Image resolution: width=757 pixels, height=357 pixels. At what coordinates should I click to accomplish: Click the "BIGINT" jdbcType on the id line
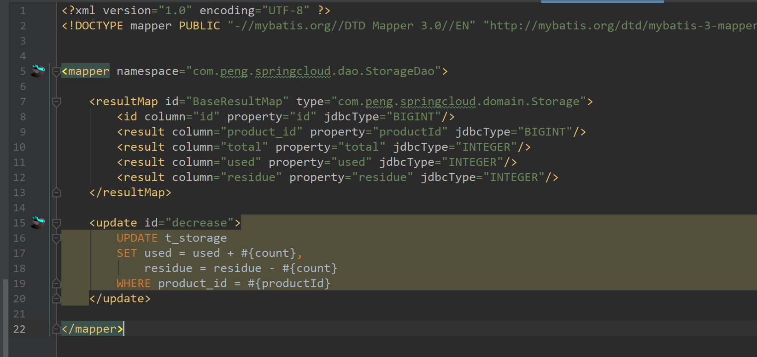(414, 117)
